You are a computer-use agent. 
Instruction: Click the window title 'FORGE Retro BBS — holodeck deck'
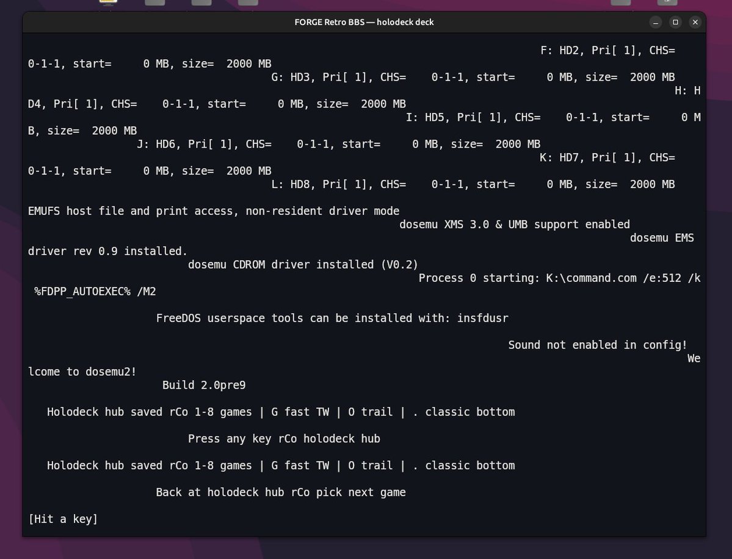(364, 22)
